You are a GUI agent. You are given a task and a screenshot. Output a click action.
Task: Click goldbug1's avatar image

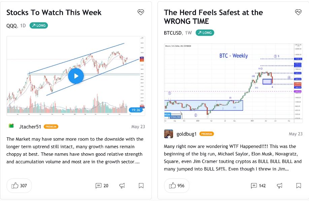pos(169,134)
